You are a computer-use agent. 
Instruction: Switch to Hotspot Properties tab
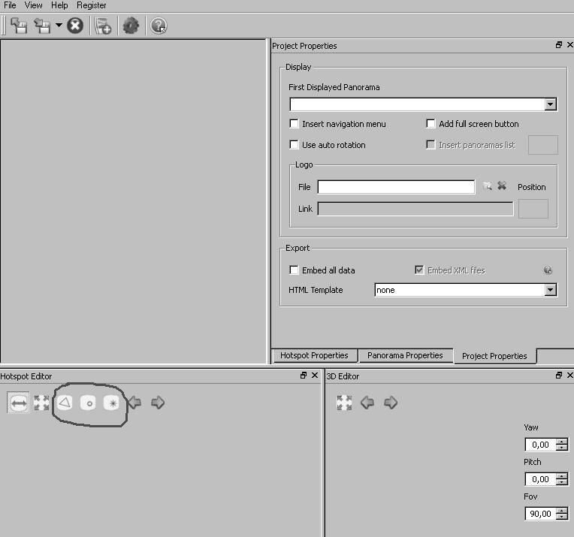point(314,355)
